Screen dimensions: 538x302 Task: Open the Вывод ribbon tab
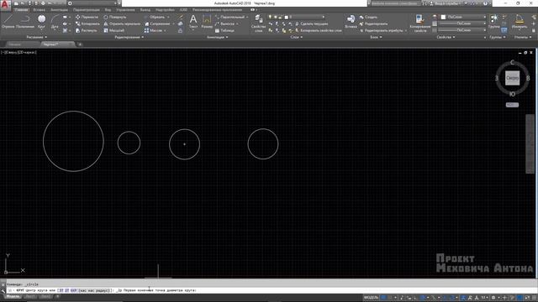coord(145,10)
